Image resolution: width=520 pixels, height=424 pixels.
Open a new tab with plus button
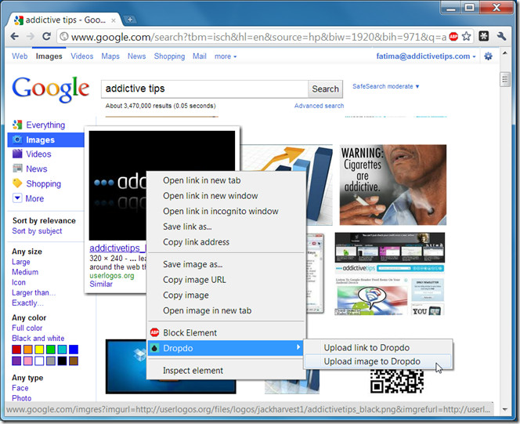(130, 20)
